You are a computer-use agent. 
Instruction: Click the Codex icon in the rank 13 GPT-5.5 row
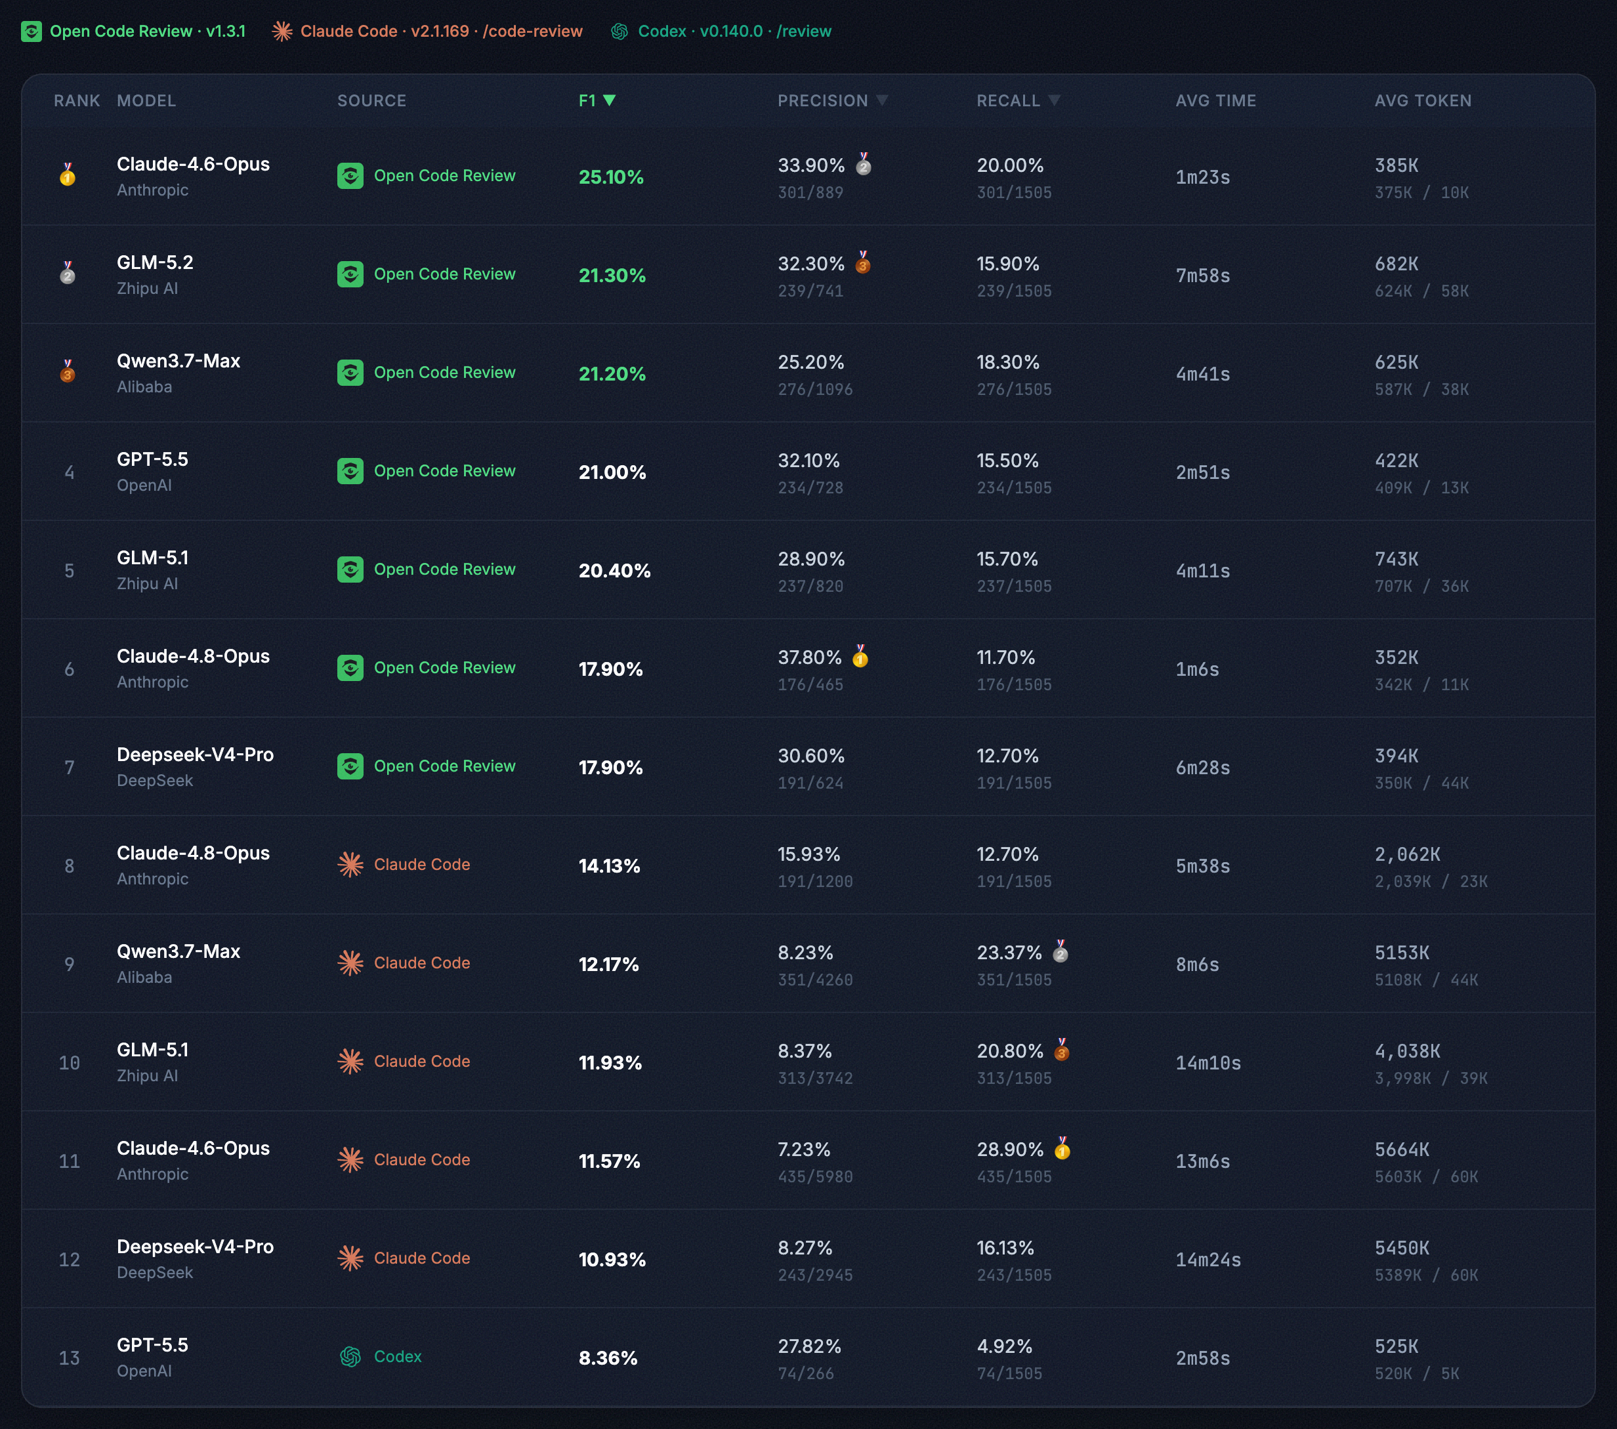pyautogui.click(x=350, y=1357)
